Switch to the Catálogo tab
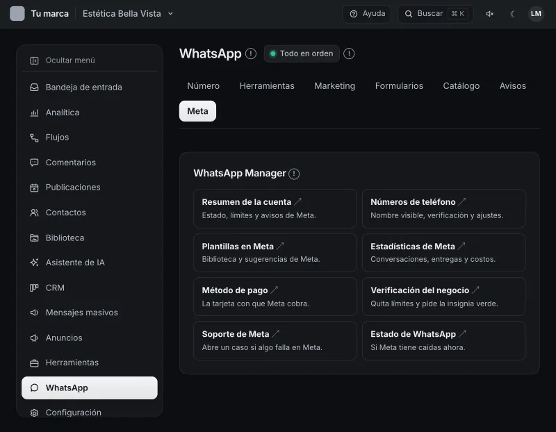The image size is (556, 432). pyautogui.click(x=461, y=86)
